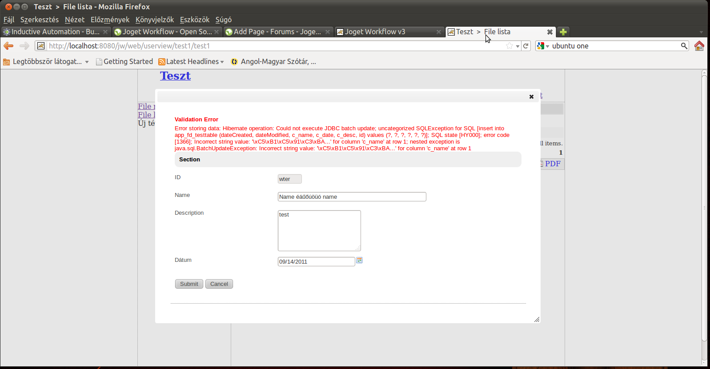Open the search engine selector dropdown
The image size is (710, 369).
[548, 46]
